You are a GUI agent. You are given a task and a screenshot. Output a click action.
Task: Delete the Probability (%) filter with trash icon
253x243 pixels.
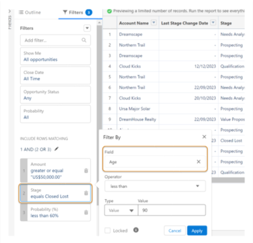coord(86,212)
